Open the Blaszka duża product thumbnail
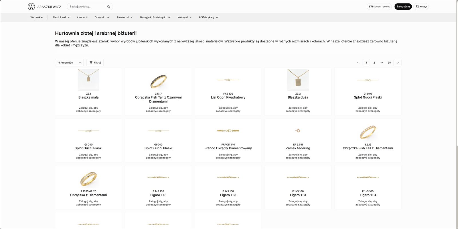This screenshot has width=458, height=229. pyautogui.click(x=298, y=80)
